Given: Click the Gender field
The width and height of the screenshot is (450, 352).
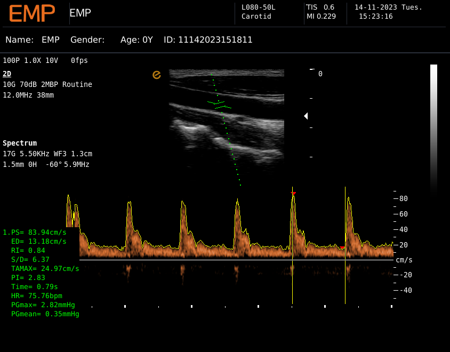Looking at the screenshot, I should pos(87,40).
